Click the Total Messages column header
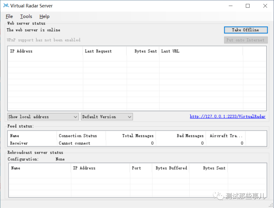Screen dimensions: 274x208 (131, 136)
